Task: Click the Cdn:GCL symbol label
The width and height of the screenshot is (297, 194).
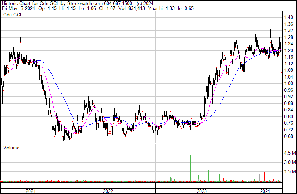Action: (13, 15)
